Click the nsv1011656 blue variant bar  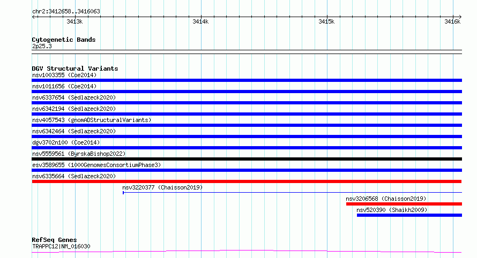247,92
